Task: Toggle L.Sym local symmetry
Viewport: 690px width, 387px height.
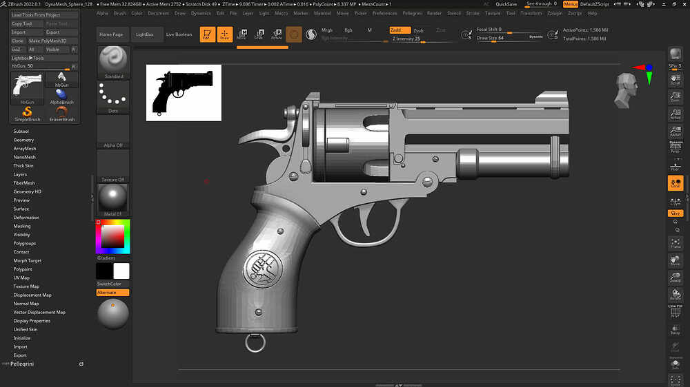Action: pos(675,200)
